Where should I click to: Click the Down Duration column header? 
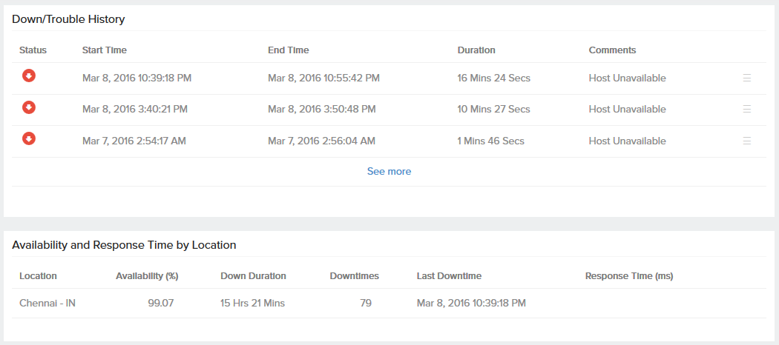point(253,276)
